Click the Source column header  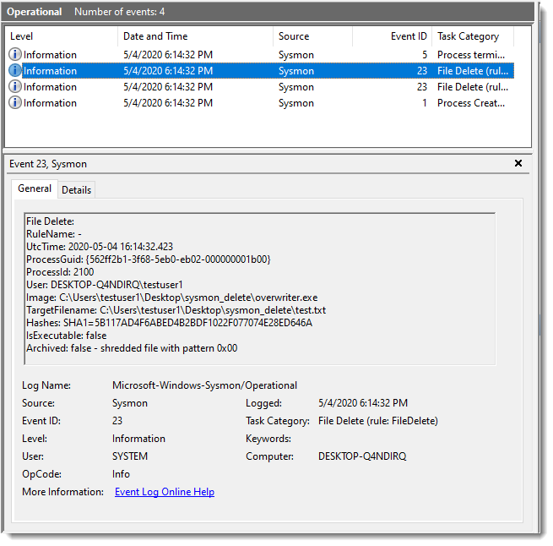coord(312,36)
